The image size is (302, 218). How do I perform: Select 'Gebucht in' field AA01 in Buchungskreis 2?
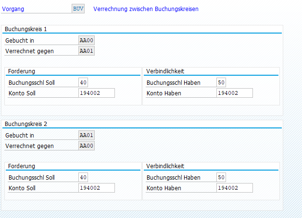click(x=86, y=136)
